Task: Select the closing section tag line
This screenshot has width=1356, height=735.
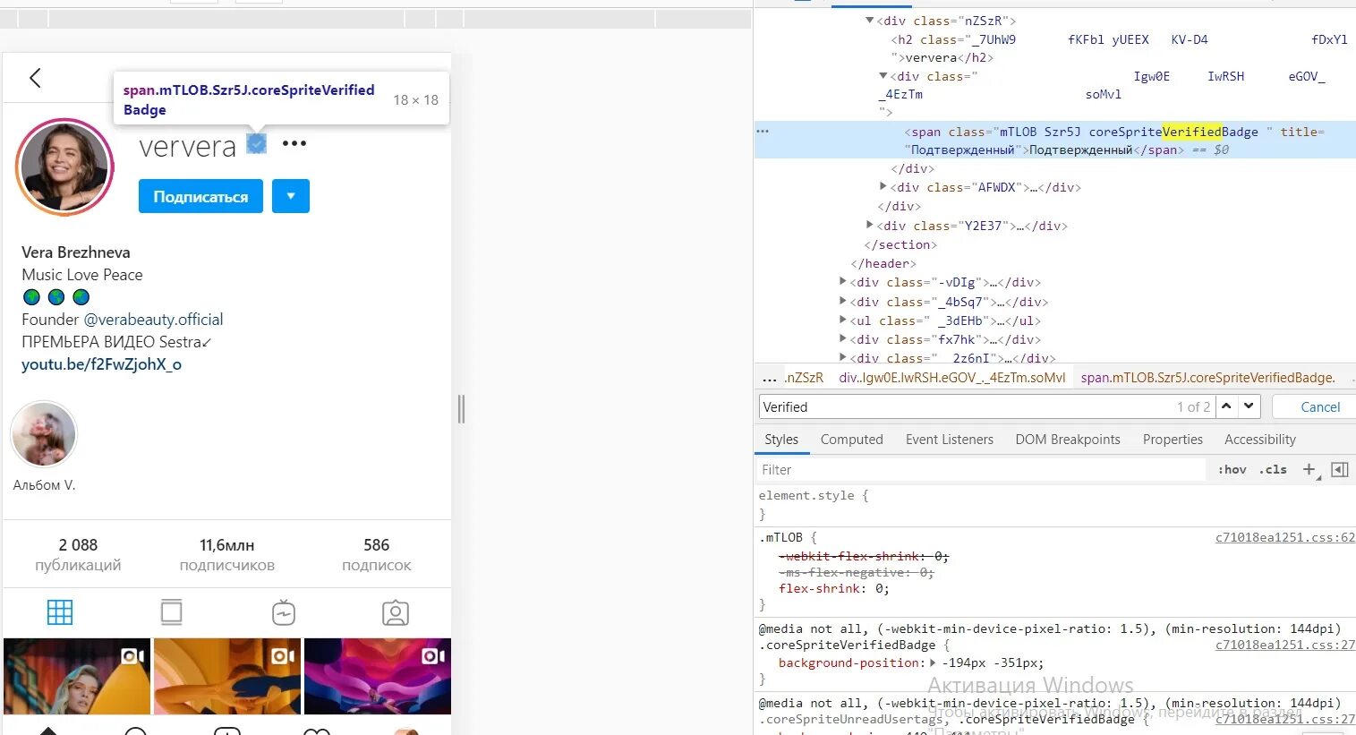Action: 900,244
